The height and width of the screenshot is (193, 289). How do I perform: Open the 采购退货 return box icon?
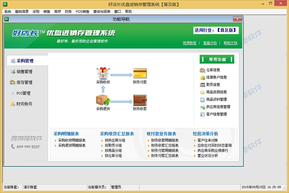[103, 100]
